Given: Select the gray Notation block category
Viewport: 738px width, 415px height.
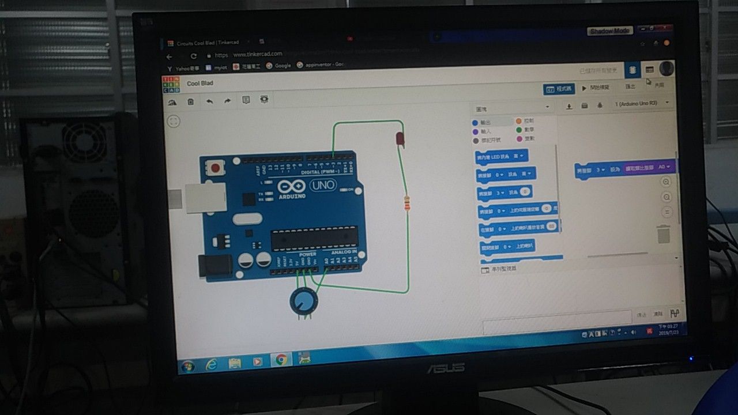Looking at the screenshot, I should [487, 140].
